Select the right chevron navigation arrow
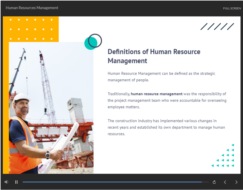Screen dimensions: 243x190 tap(236, 182)
